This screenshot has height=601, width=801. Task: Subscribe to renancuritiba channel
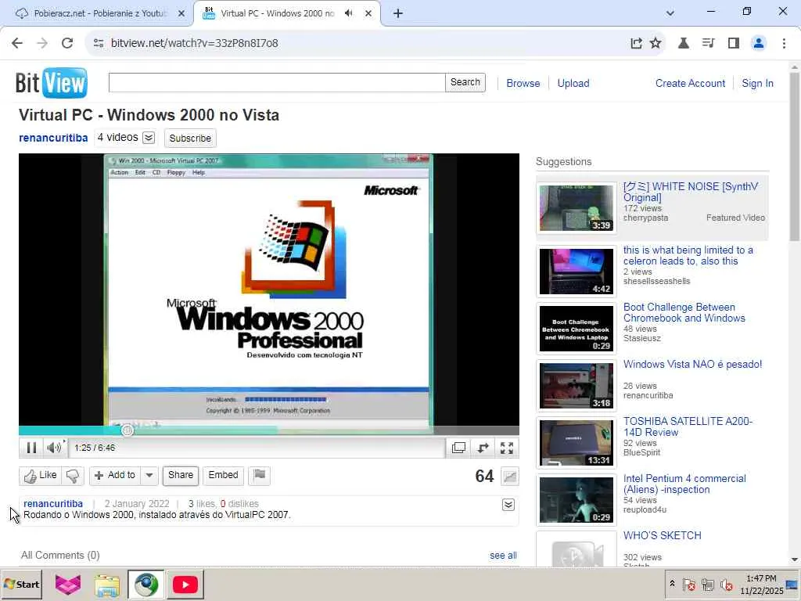click(190, 138)
